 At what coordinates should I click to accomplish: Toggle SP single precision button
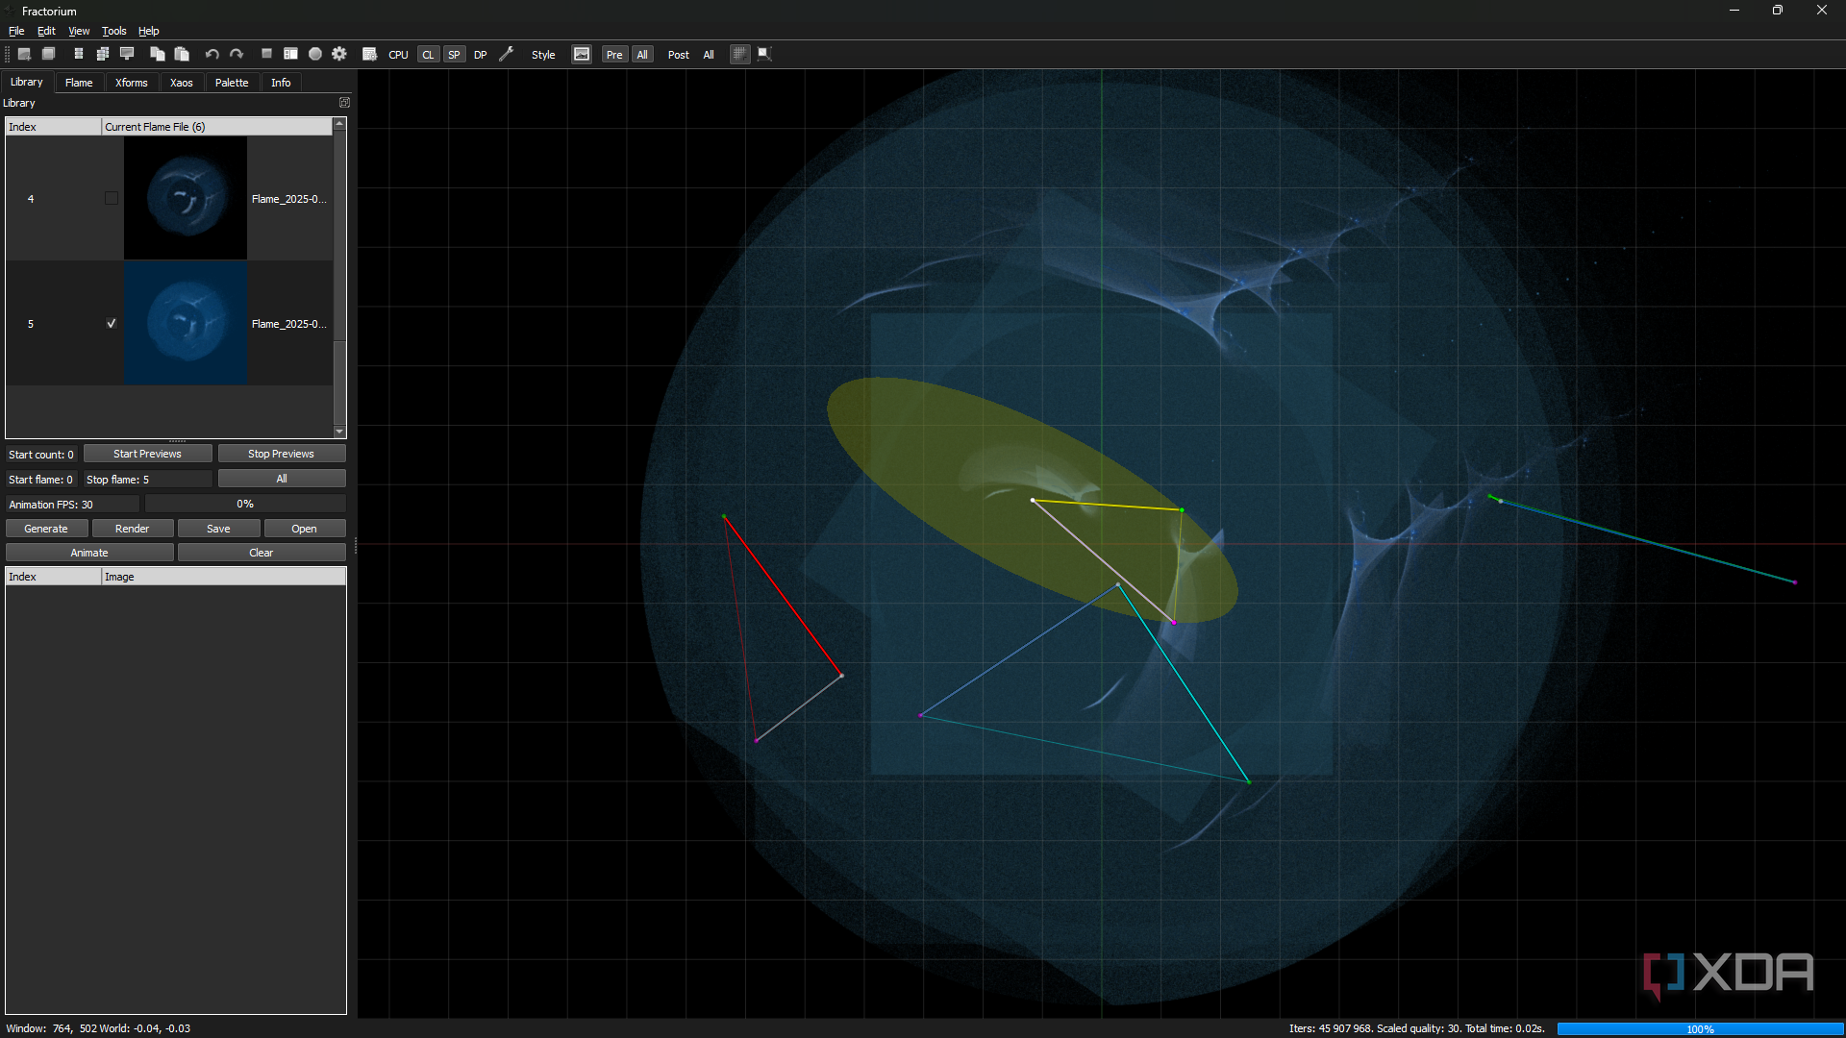(x=454, y=55)
